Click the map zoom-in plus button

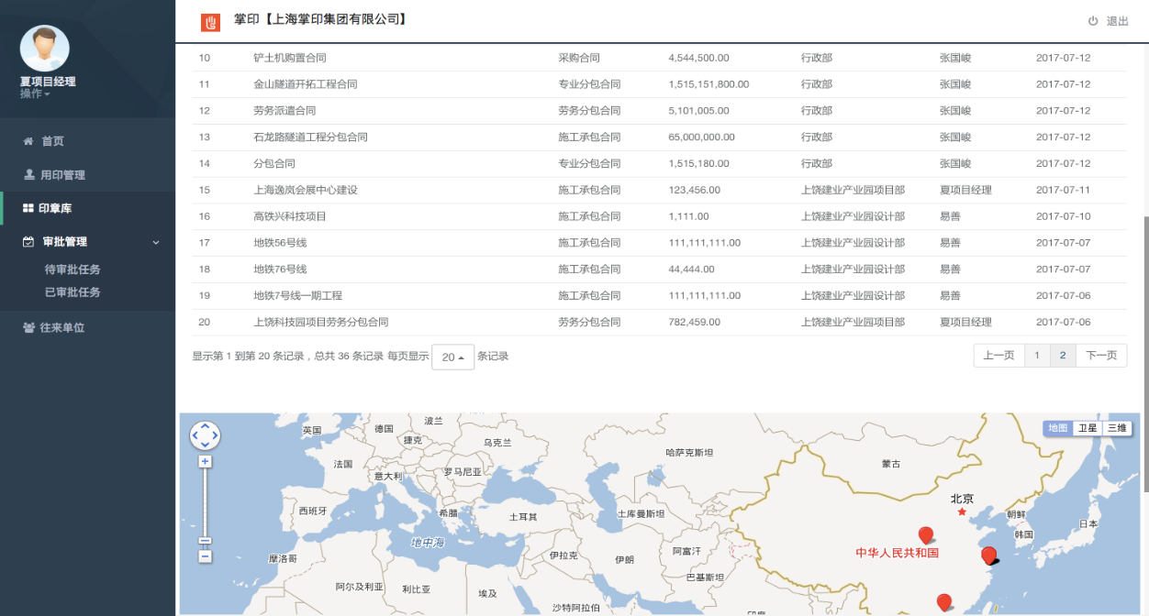pos(206,462)
